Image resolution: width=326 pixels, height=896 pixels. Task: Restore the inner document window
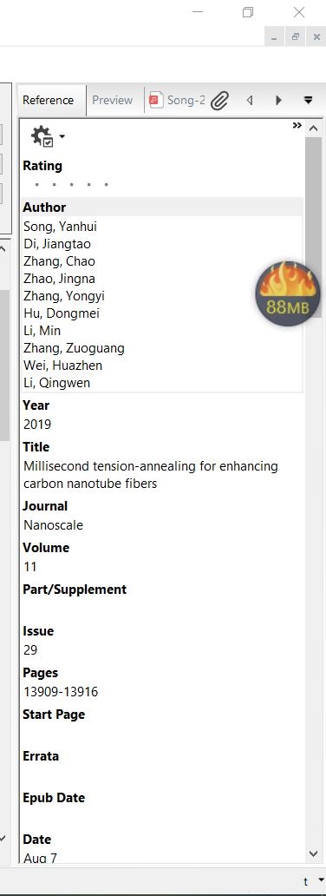pyautogui.click(x=296, y=37)
